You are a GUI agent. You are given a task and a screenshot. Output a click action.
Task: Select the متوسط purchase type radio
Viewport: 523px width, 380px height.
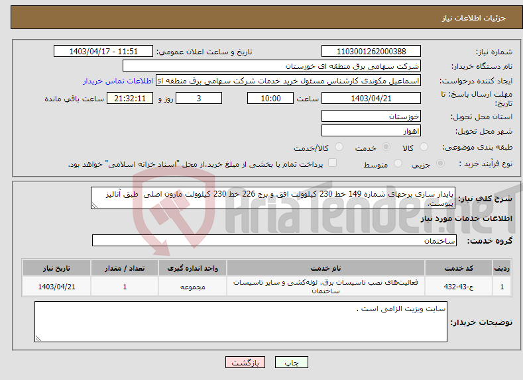pyautogui.click(x=398, y=164)
